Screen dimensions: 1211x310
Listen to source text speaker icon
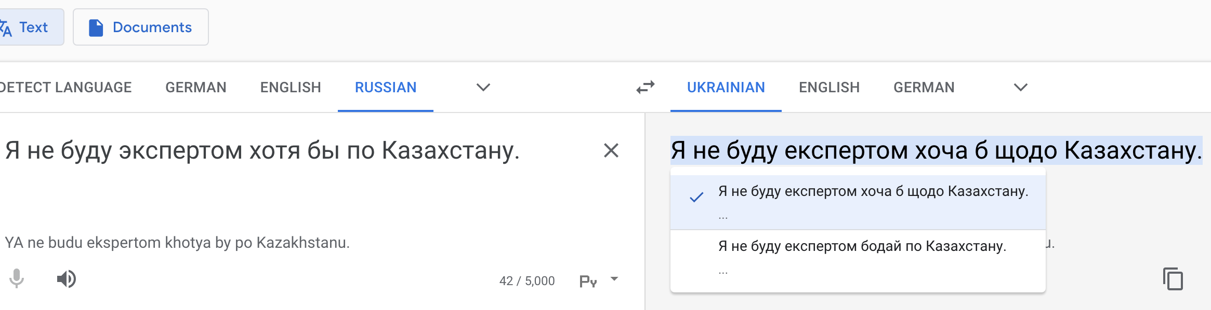[x=66, y=279]
